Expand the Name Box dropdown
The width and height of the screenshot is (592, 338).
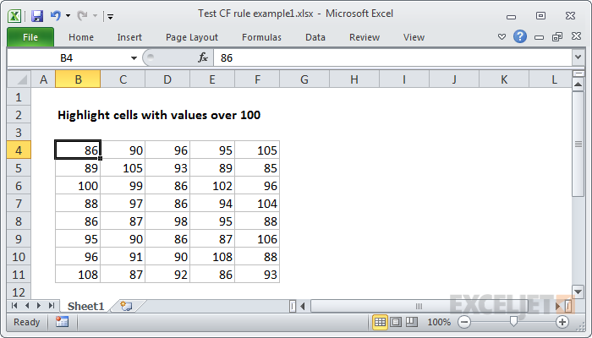pyautogui.click(x=134, y=58)
